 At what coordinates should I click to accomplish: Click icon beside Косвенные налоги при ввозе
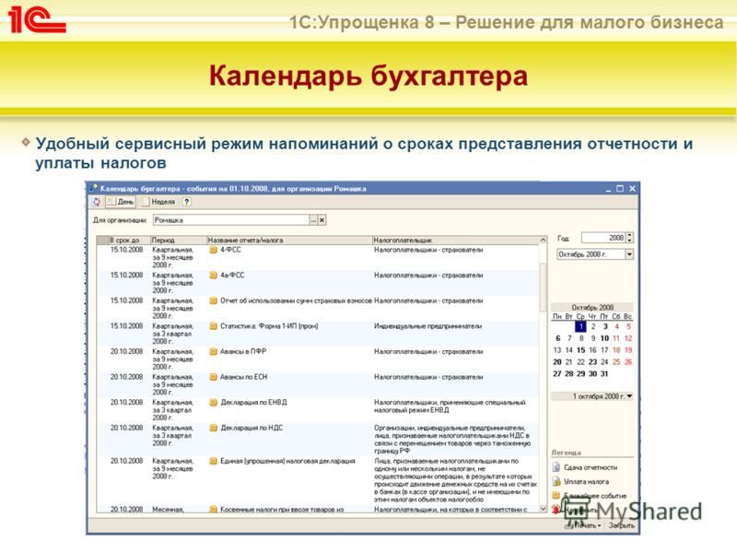click(213, 509)
